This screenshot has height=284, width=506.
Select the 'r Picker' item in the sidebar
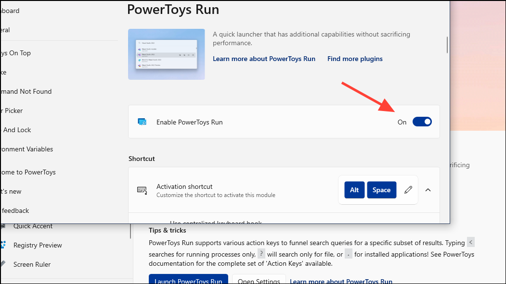tap(12, 111)
